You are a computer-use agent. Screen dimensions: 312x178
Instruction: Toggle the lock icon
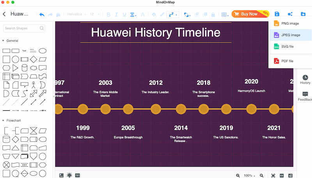pyautogui.click(x=213, y=14)
